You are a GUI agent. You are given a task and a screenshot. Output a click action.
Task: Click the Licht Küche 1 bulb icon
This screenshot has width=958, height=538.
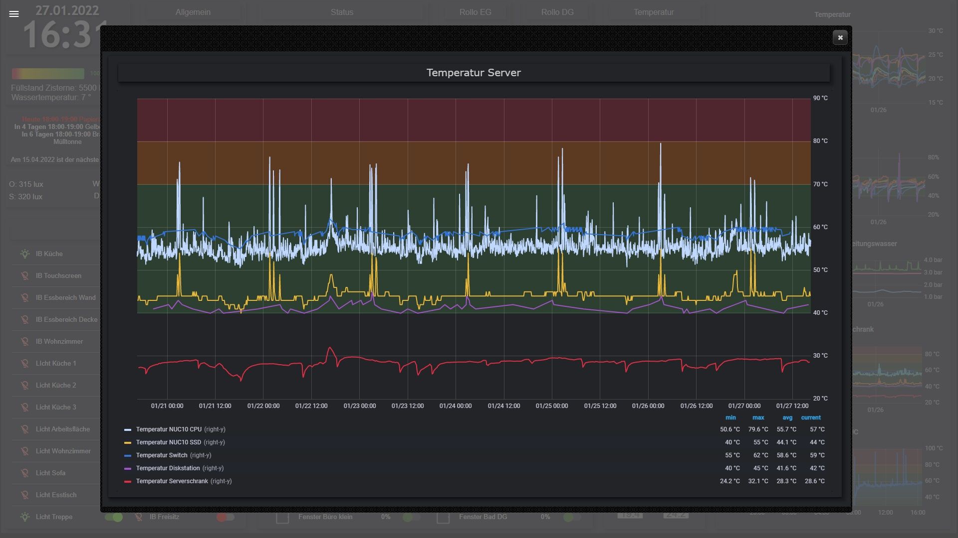pos(24,363)
